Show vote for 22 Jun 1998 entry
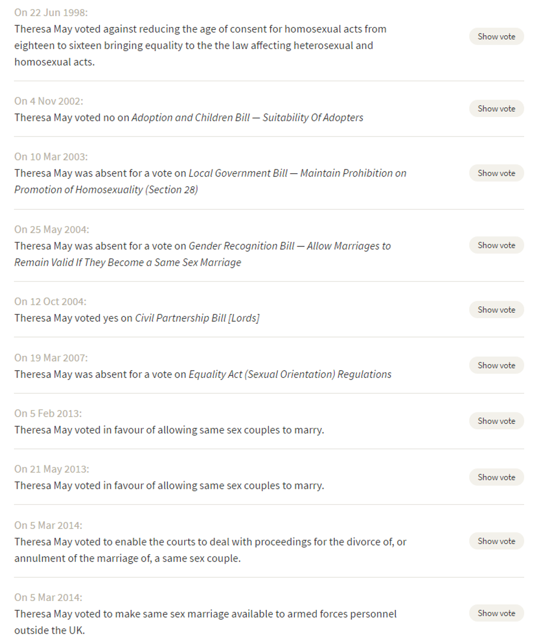This screenshot has height=639, width=539. [496, 37]
